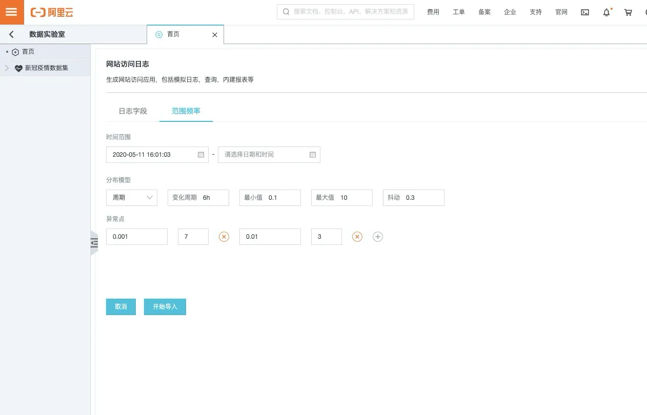Select 新冠疫情数据集 in the sidebar
This screenshot has height=415, width=647.
45,68
